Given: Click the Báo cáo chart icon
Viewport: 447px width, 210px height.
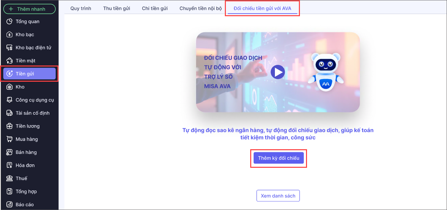Looking at the screenshot, I should pos(9,205).
